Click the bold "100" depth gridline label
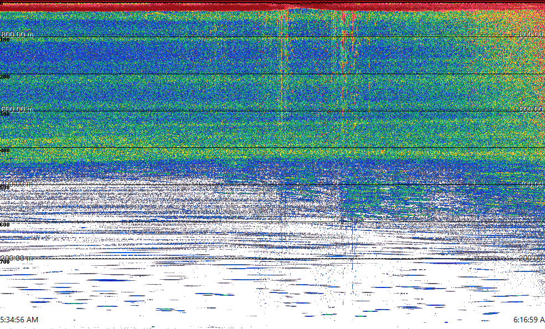Screen dimensions: 545x329 pyautogui.click(x=5, y=40)
